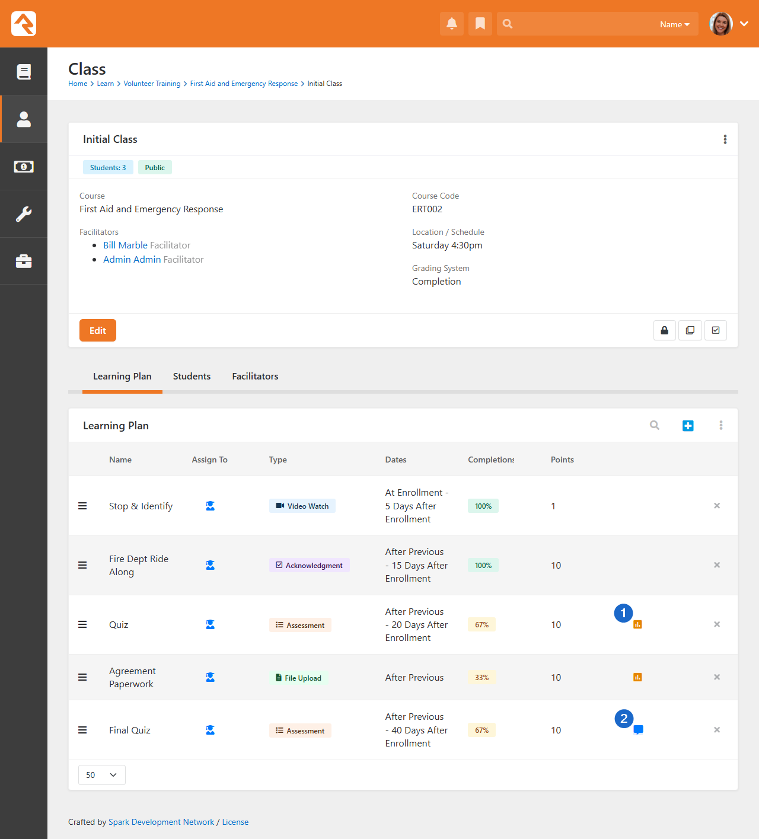The width and height of the screenshot is (759, 839).
Task: Click the Rock logo icon
Action: click(24, 24)
